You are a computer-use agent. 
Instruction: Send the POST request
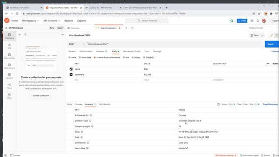click(270, 44)
